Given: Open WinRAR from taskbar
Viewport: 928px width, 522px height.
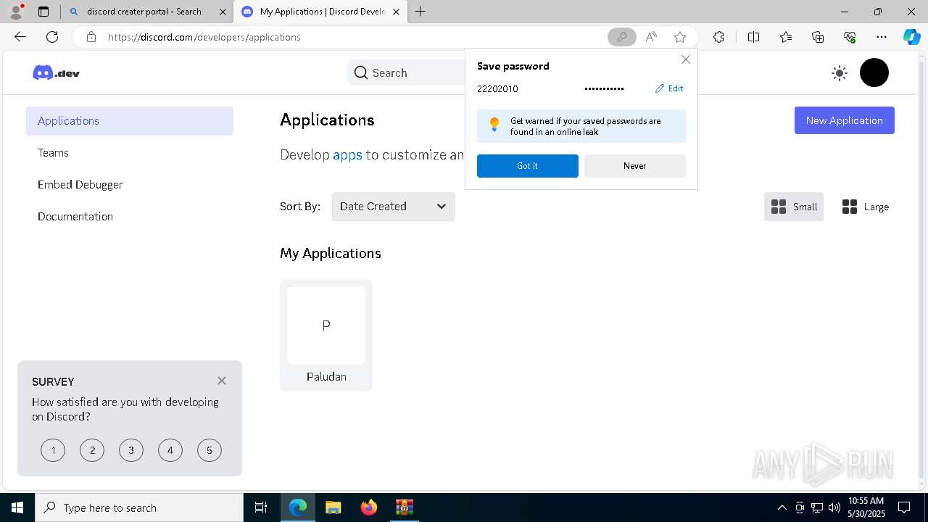Looking at the screenshot, I should (x=404, y=507).
